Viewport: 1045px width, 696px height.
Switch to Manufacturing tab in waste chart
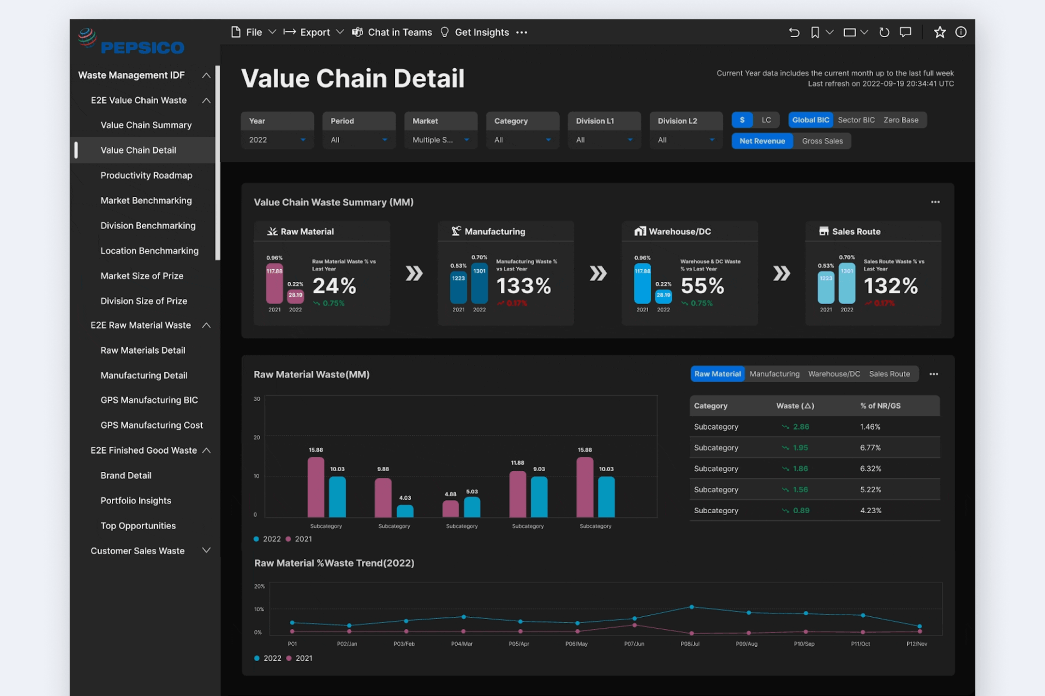coord(774,374)
